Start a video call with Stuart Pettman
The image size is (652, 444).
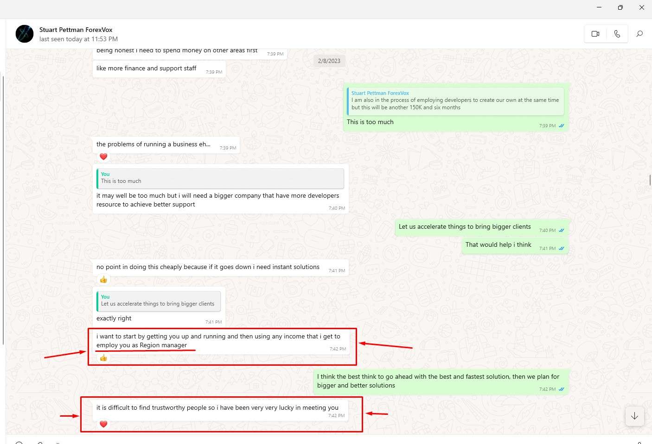pyautogui.click(x=595, y=34)
